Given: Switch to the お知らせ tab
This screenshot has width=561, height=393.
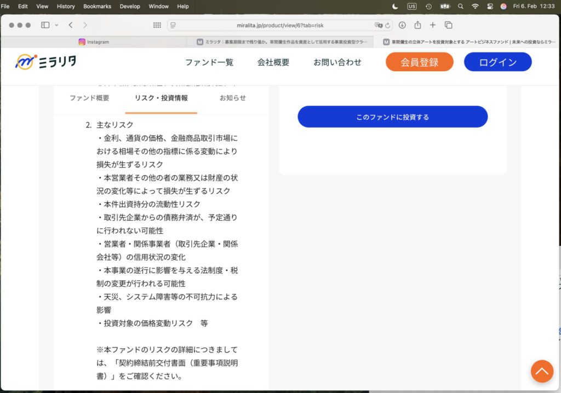Looking at the screenshot, I should tap(232, 98).
